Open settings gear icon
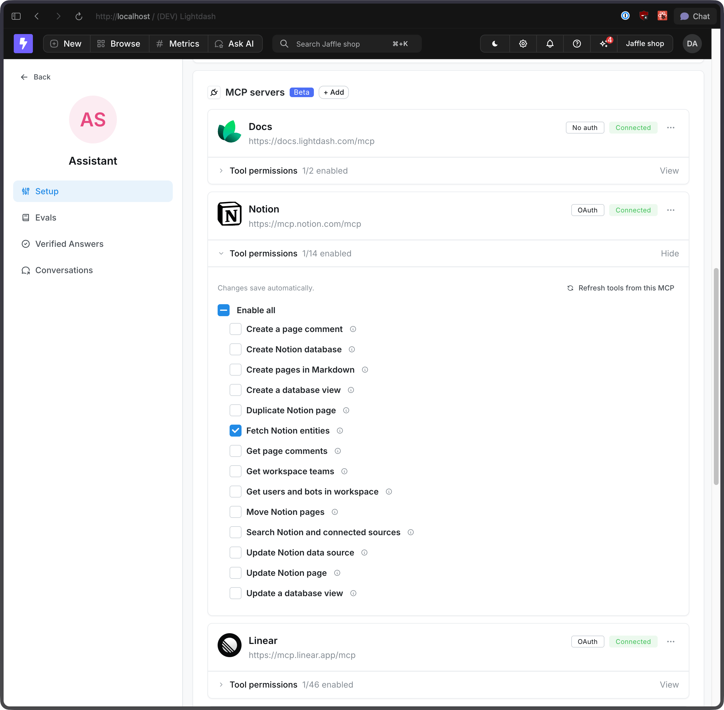This screenshot has width=724, height=710. click(523, 44)
